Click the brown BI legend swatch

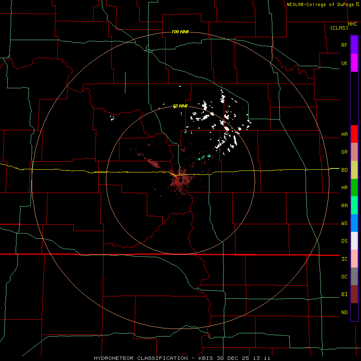pos(354,294)
